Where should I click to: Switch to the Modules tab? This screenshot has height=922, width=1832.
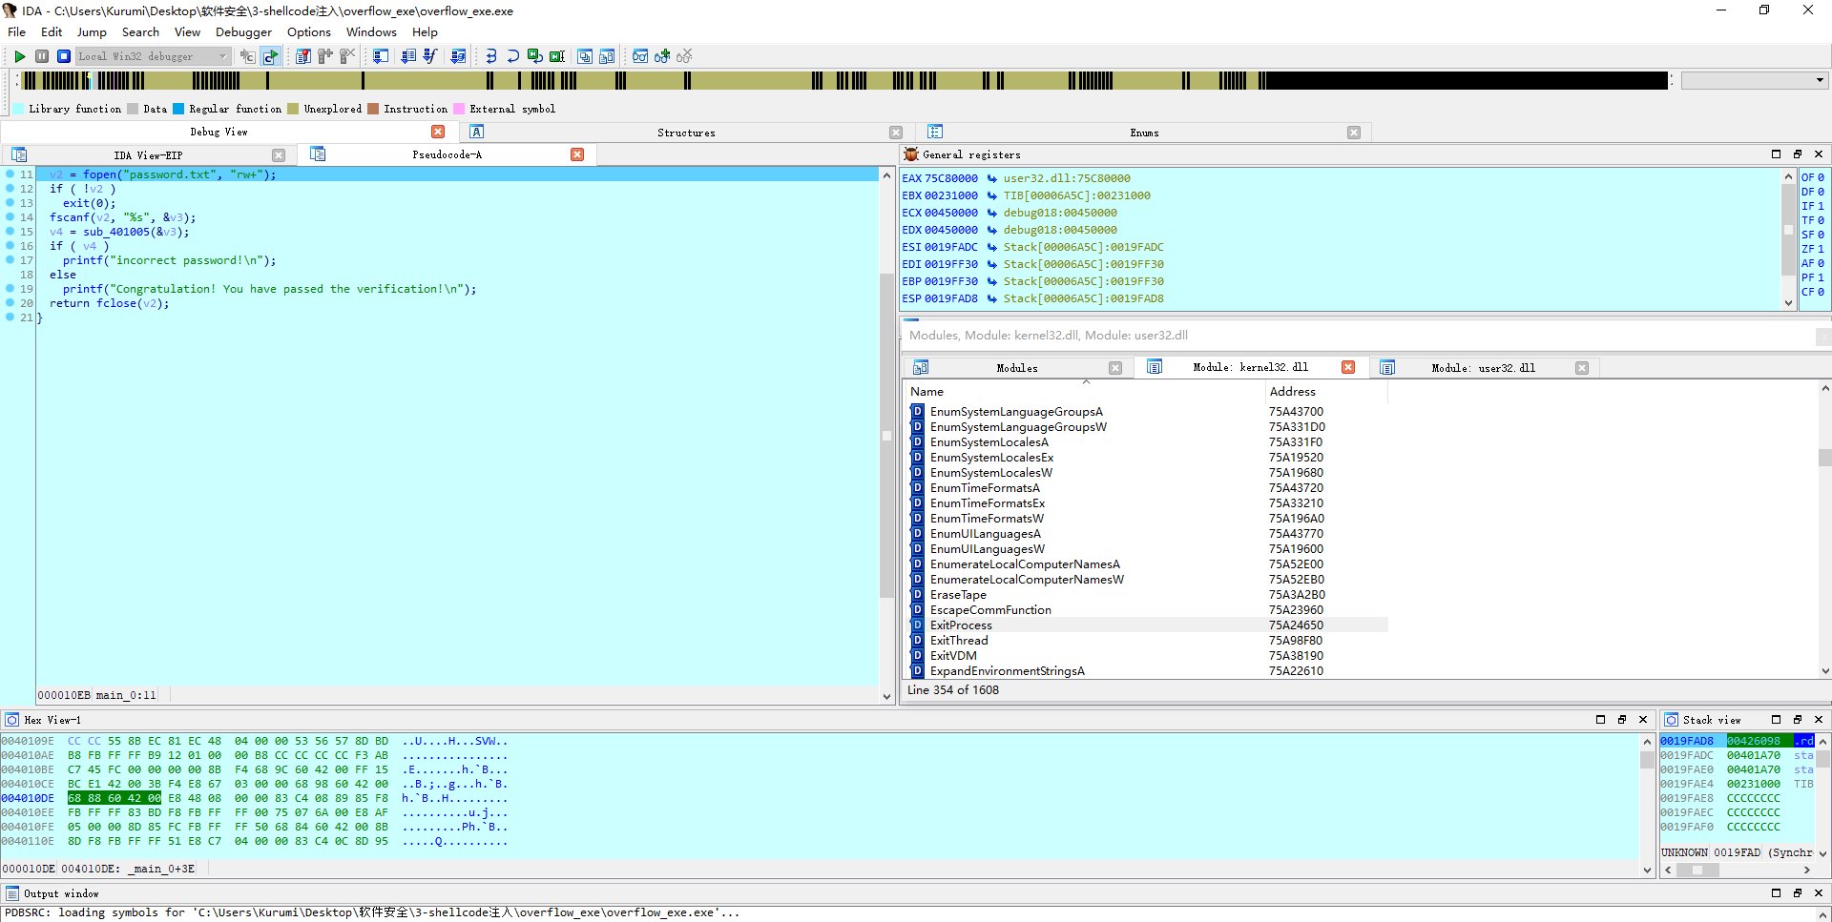click(x=1017, y=368)
